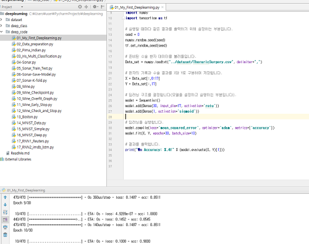Click the Collapse All icon in Project panel

pos(87,7)
